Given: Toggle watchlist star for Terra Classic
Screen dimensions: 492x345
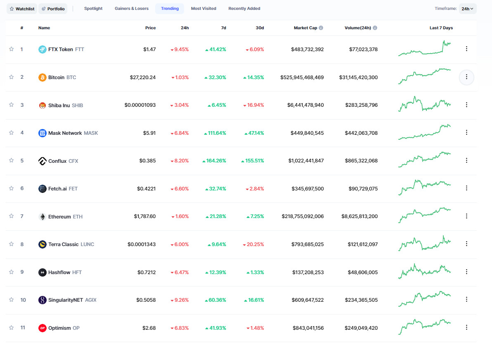Looking at the screenshot, I should click(x=12, y=244).
